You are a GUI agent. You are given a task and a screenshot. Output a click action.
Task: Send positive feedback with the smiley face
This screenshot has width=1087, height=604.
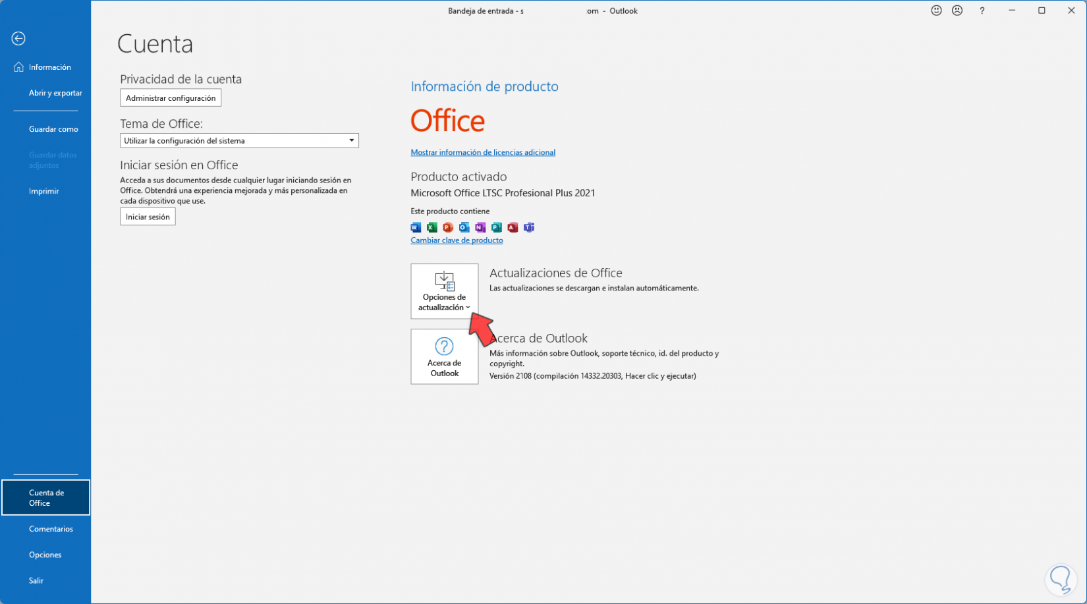[x=936, y=11]
